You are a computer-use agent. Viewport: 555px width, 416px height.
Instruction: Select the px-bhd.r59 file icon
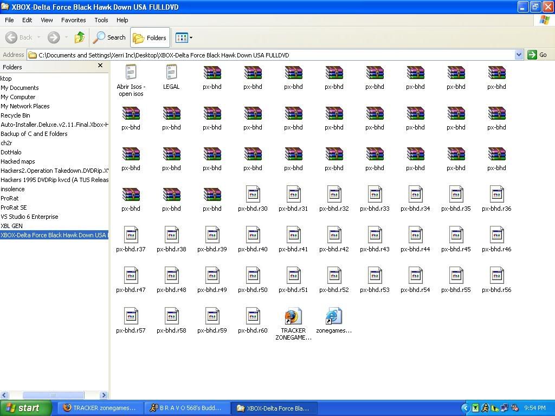[x=212, y=316]
